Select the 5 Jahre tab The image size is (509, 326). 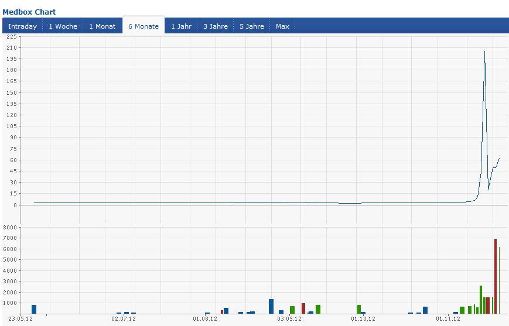[252, 26]
